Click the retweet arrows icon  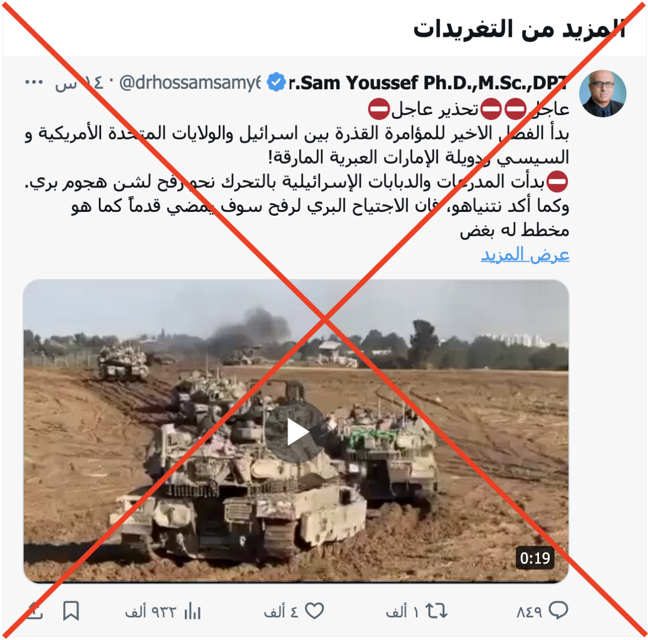pos(436,611)
